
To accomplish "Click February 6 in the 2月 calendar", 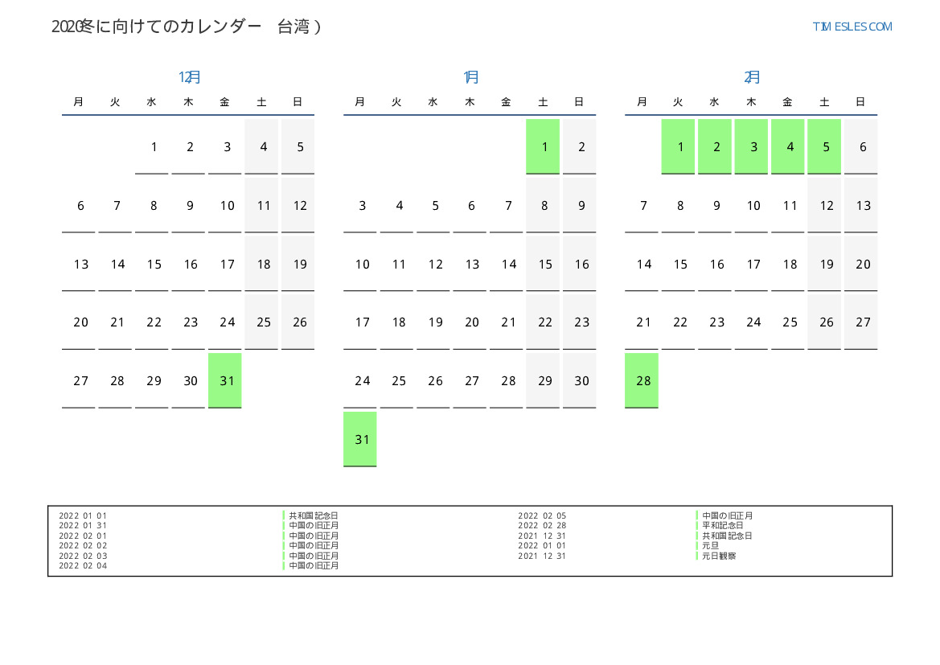I will click(x=861, y=147).
